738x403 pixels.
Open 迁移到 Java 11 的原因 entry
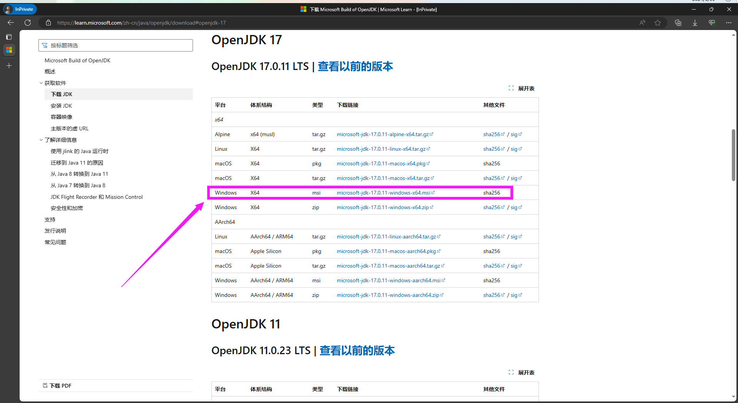(x=77, y=163)
